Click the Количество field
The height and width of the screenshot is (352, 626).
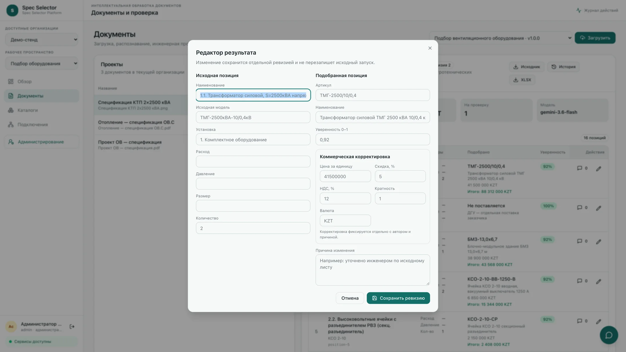click(x=253, y=228)
